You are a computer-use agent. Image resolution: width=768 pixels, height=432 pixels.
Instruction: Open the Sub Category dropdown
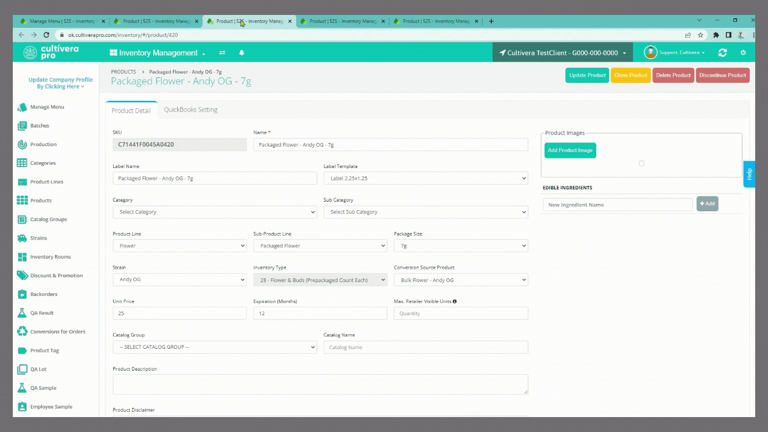pyautogui.click(x=426, y=212)
